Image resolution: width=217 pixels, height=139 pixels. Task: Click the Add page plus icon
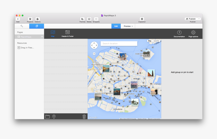coord(18,19)
